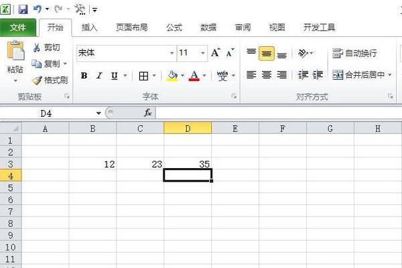Viewport: 402px width, 268px height.
Task: Switch to the 开始 tab
Action: click(x=55, y=27)
